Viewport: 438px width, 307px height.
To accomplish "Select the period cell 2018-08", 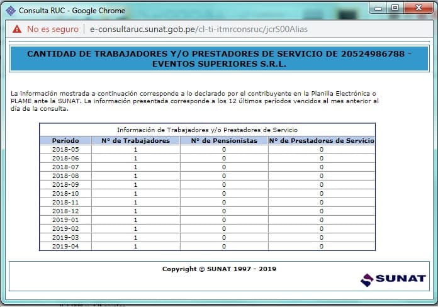I will (65, 176).
